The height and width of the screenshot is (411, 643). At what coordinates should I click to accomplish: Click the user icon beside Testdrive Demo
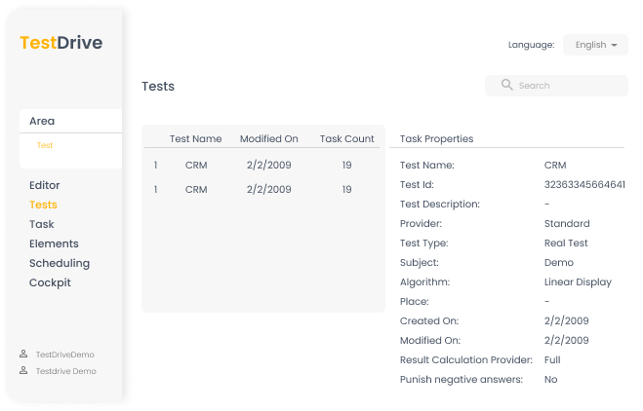(x=23, y=370)
